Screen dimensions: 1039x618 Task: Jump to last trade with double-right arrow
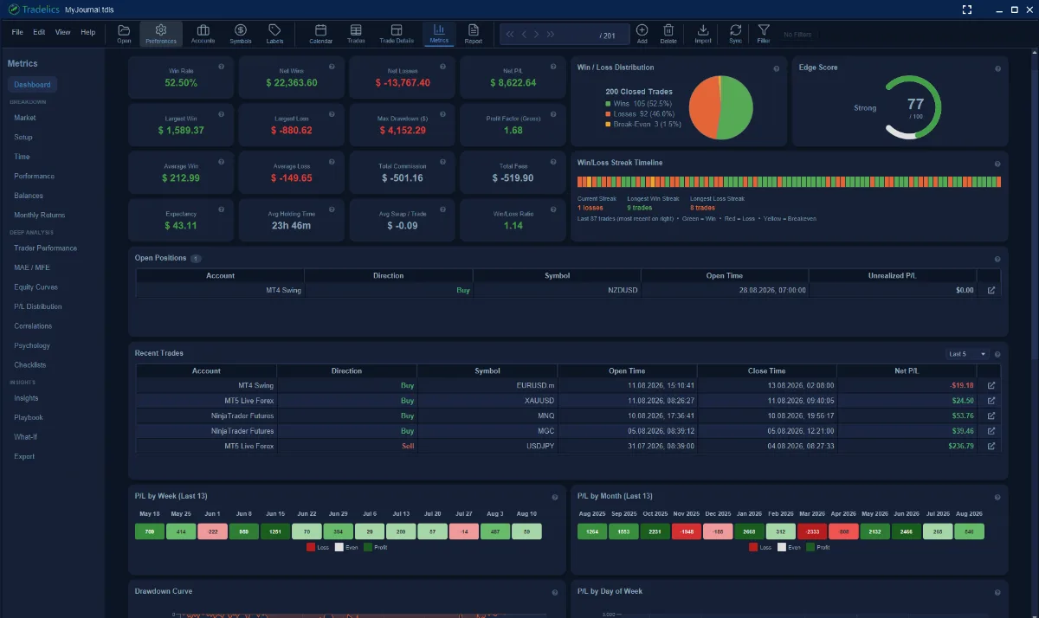[551, 35]
